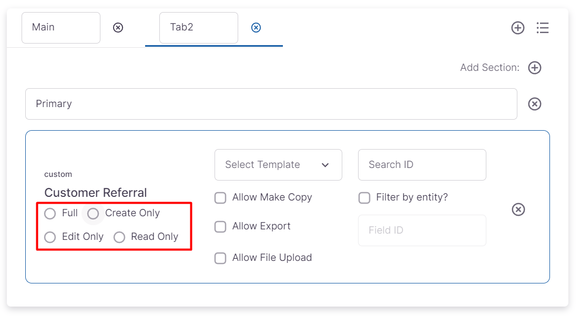The height and width of the screenshot is (316, 581).
Task: Remove the Customer Referral block
Action: coord(518,210)
